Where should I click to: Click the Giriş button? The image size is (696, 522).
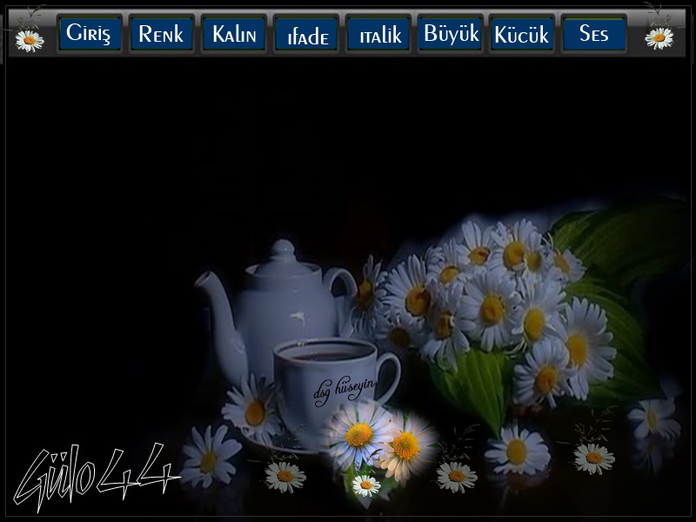click(x=90, y=34)
